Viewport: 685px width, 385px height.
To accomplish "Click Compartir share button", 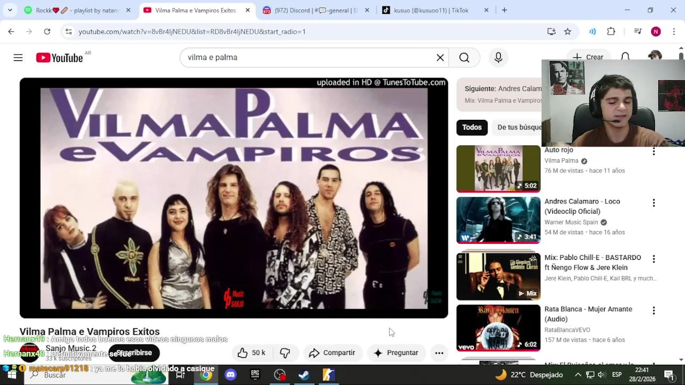I will 332,353.
